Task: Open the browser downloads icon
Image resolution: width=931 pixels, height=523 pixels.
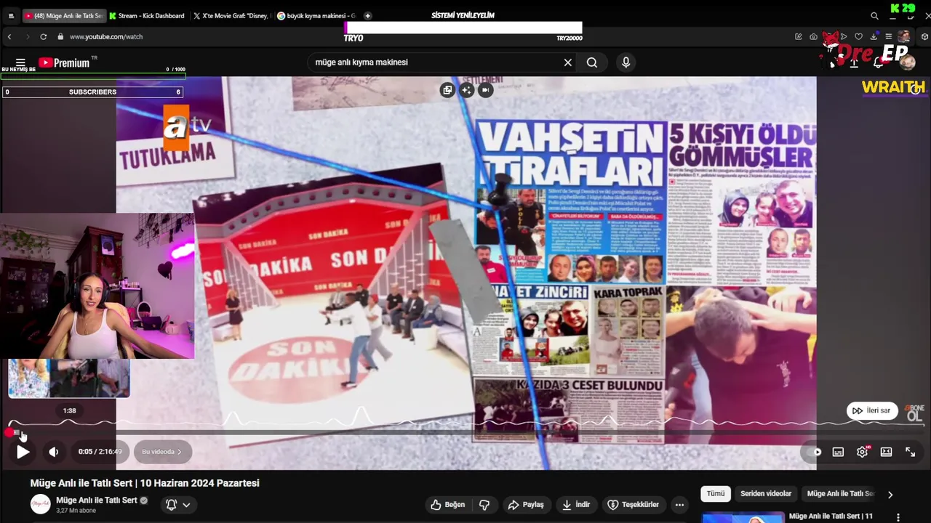Action: (874, 36)
